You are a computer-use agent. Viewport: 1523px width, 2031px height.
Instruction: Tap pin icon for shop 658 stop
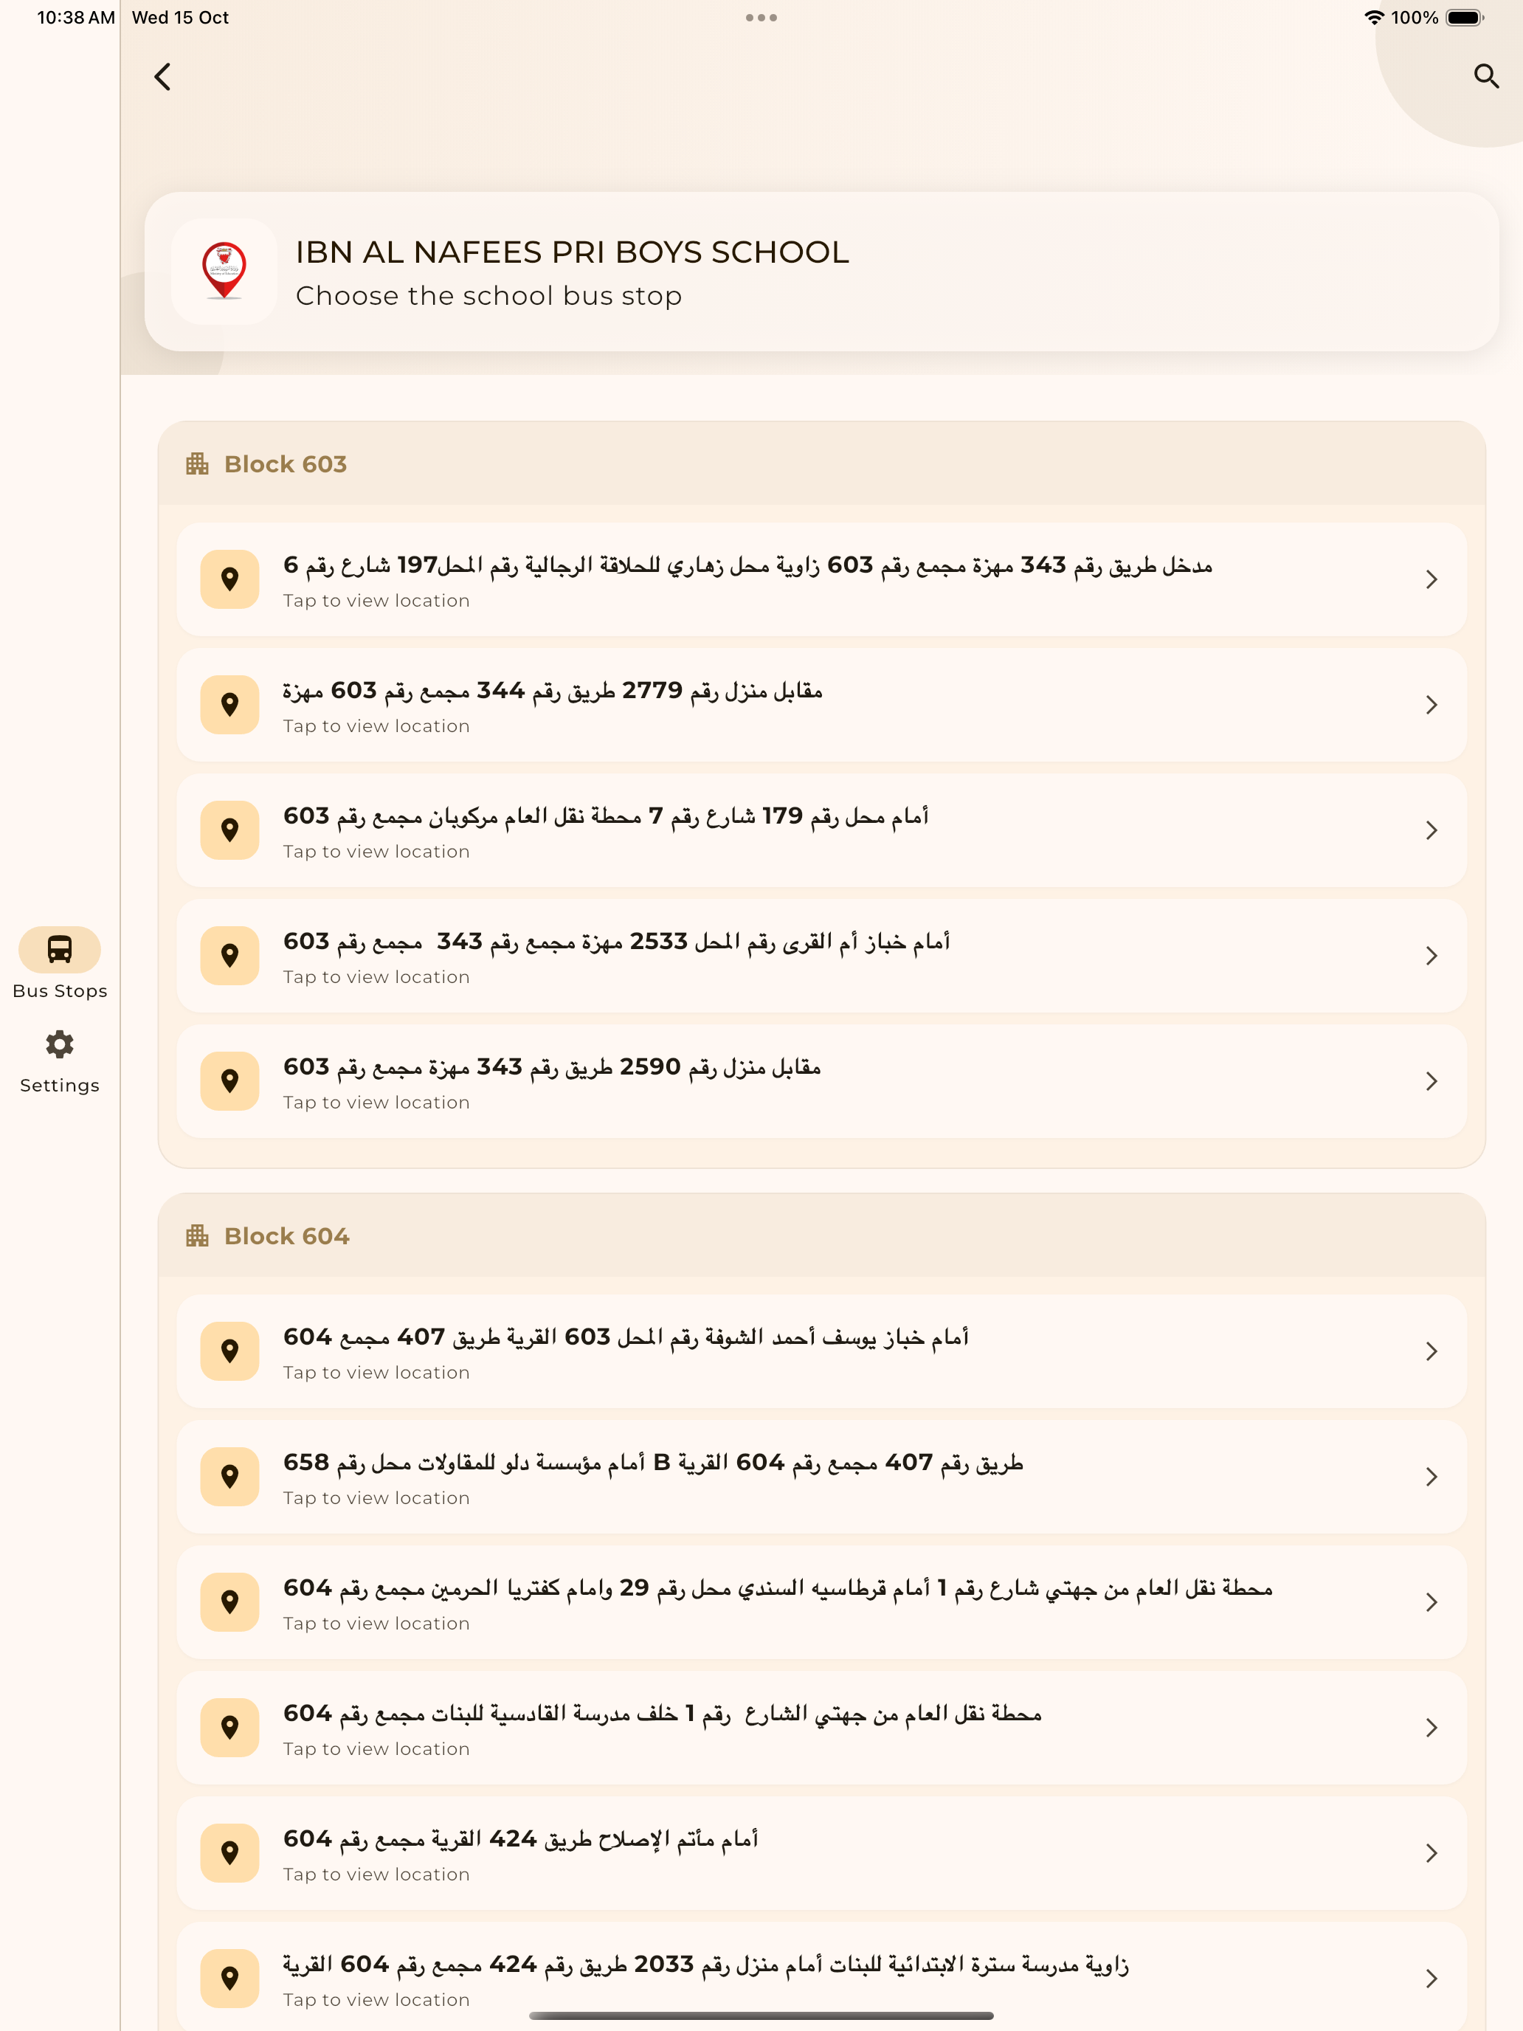[229, 1477]
